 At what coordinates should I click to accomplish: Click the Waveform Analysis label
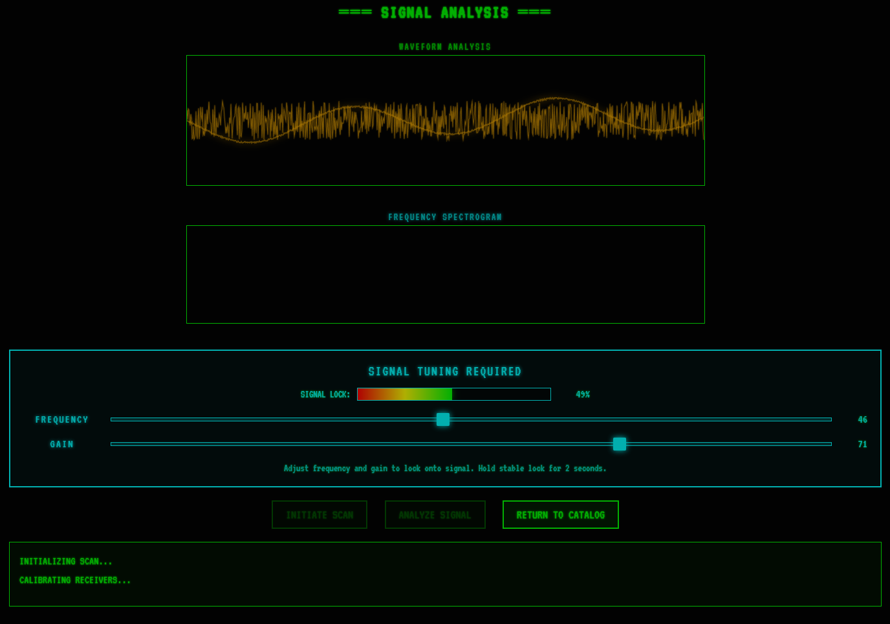point(445,47)
